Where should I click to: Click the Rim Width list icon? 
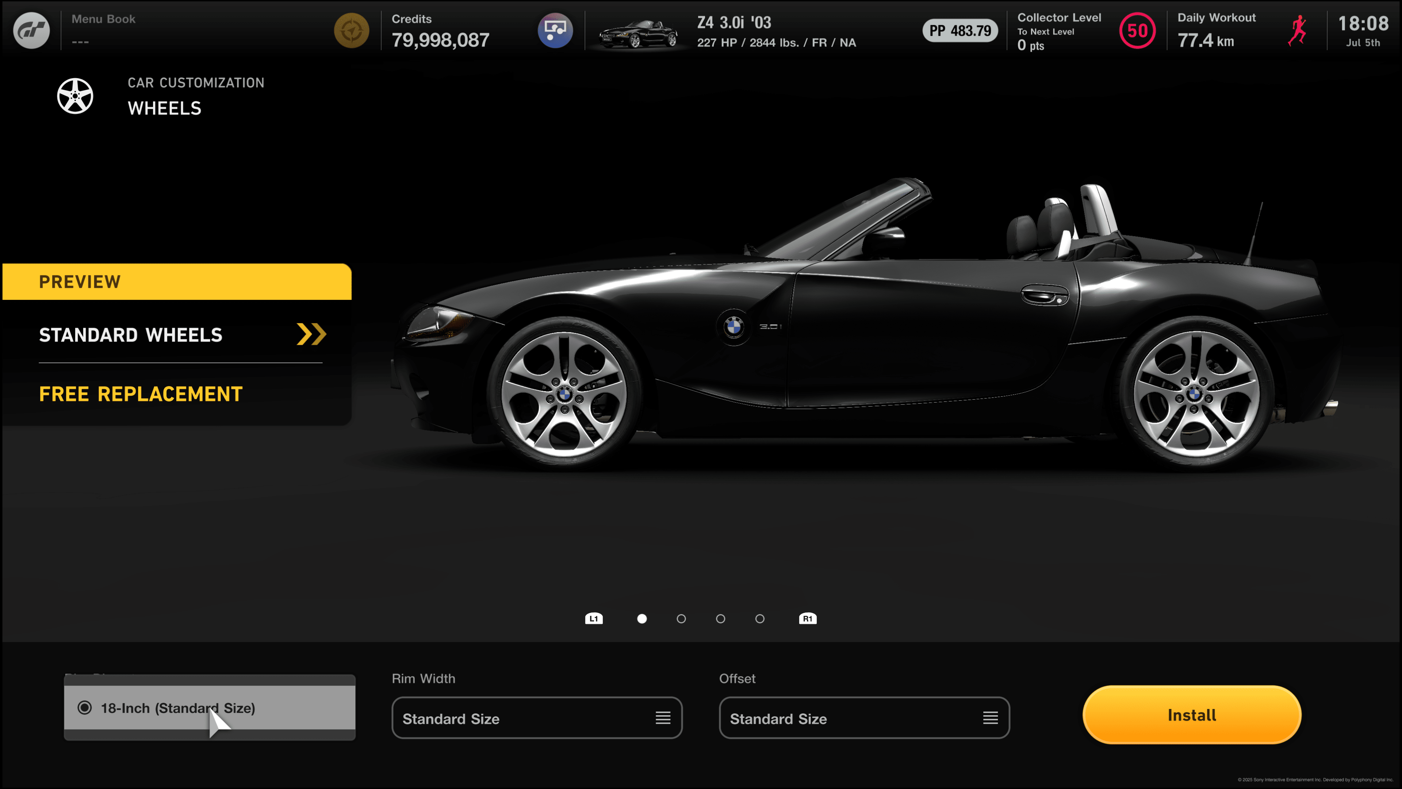663,718
